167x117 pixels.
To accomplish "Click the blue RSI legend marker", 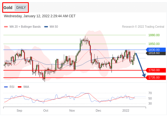I will coord(6,87).
